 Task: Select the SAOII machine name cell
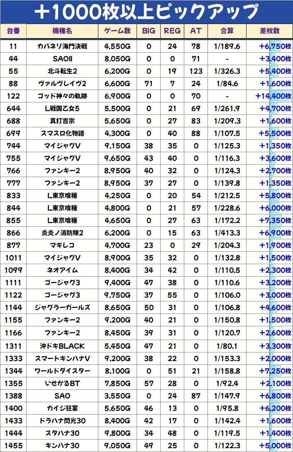[x=62, y=59]
